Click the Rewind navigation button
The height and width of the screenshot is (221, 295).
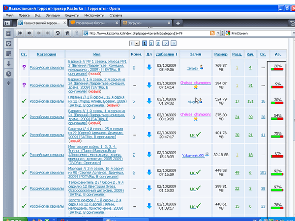[20, 33]
